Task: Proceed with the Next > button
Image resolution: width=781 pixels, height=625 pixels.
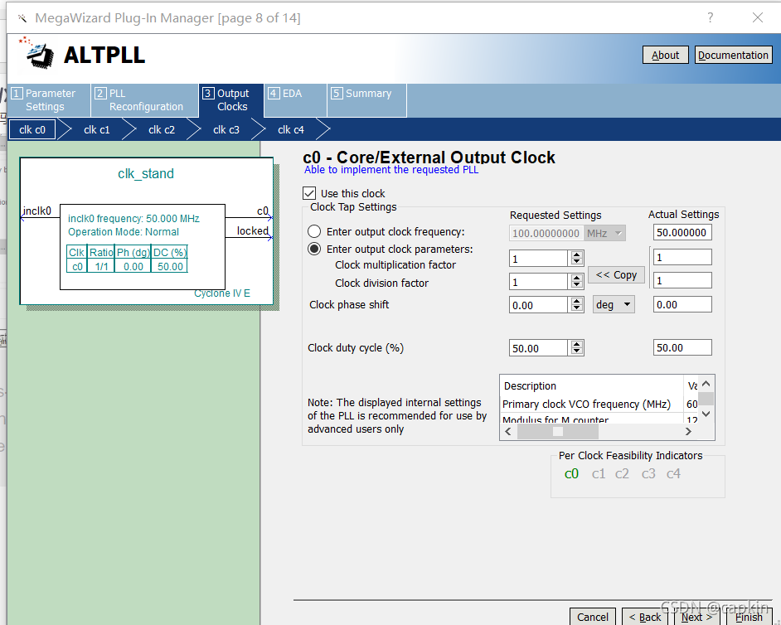Action: [x=696, y=617]
